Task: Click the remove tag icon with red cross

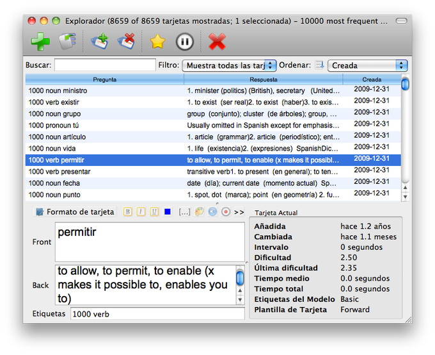Action: pyautogui.click(x=126, y=41)
